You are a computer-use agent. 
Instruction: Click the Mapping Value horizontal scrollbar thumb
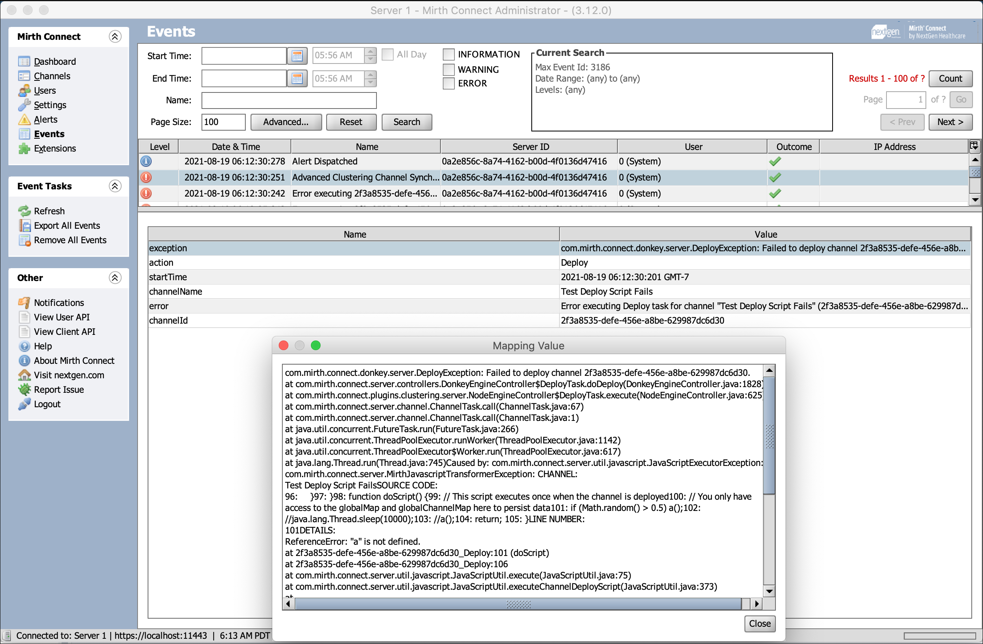point(518,604)
